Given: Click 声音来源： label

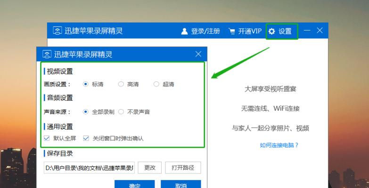Looking at the screenshot, I should [57, 112].
